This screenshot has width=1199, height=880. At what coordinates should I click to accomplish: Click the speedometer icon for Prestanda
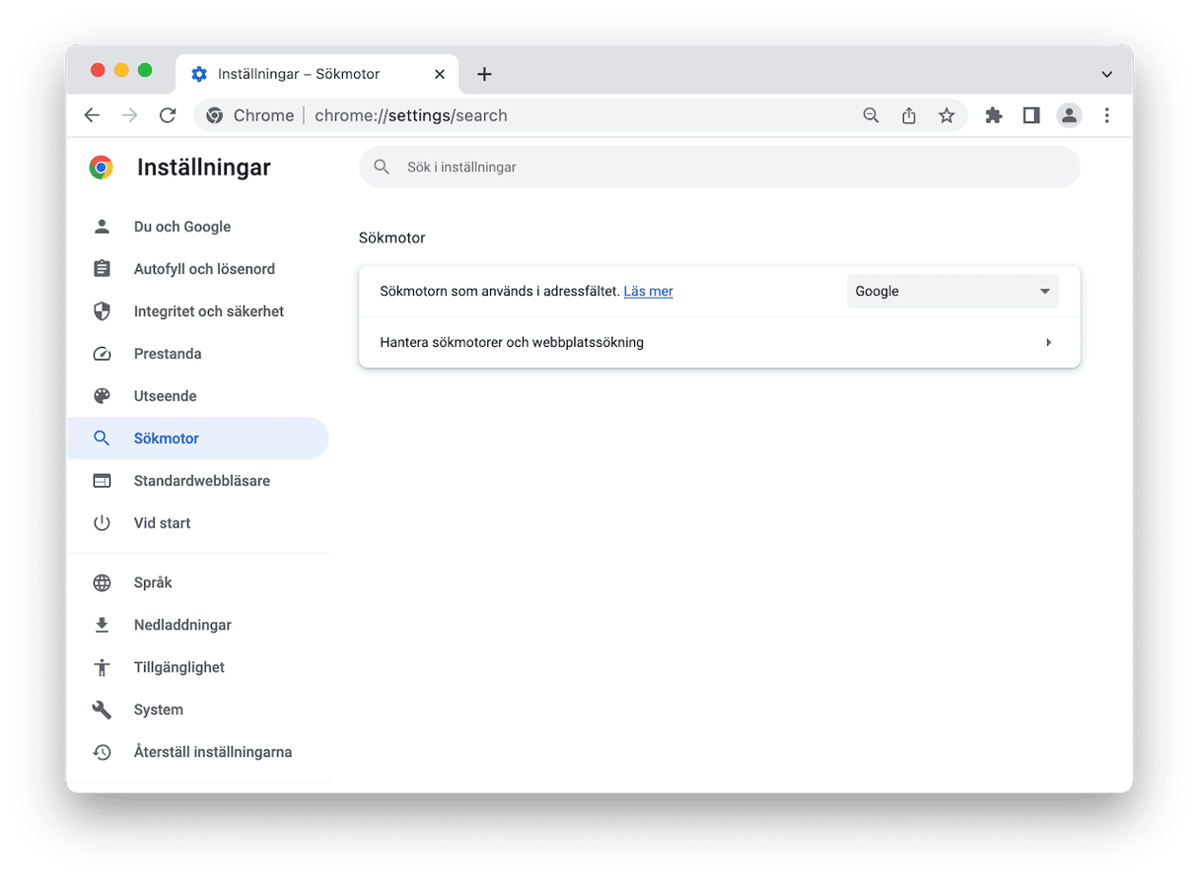102,354
